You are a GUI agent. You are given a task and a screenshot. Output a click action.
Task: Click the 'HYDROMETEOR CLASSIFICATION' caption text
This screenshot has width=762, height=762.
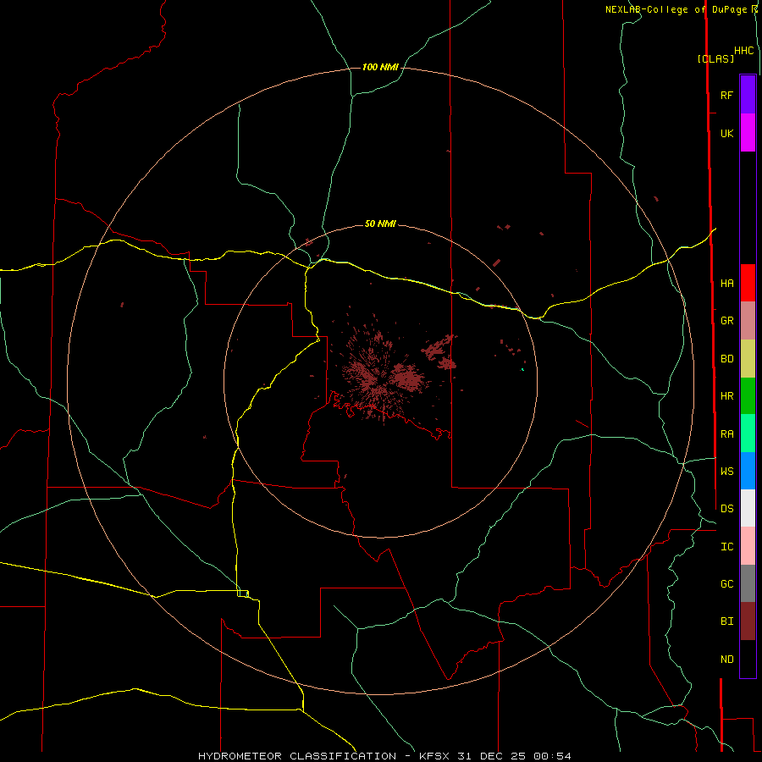297,756
